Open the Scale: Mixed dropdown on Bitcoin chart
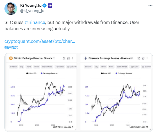154x135 pixels. [47, 67]
